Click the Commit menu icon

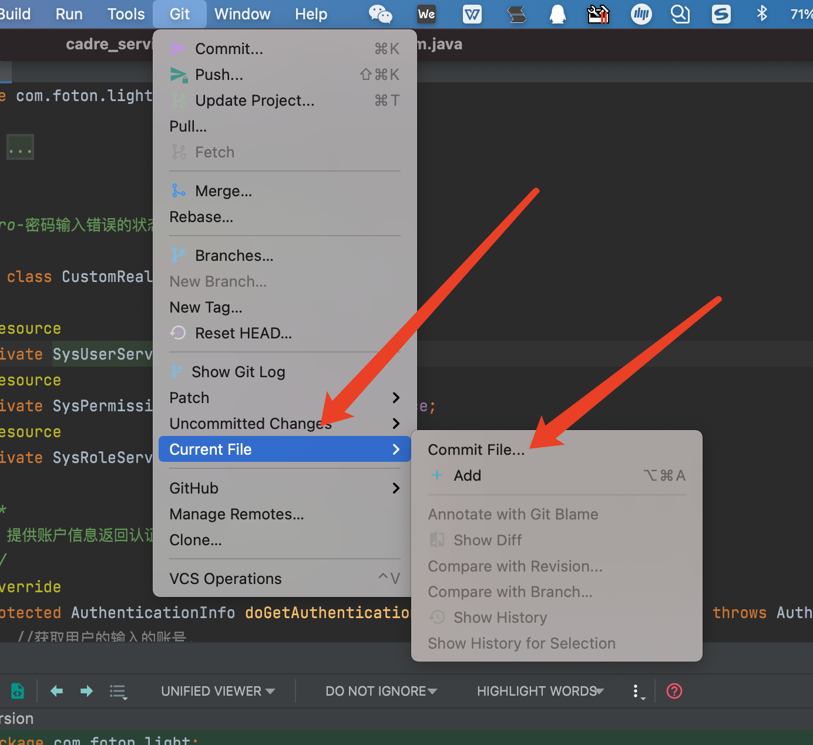point(178,48)
